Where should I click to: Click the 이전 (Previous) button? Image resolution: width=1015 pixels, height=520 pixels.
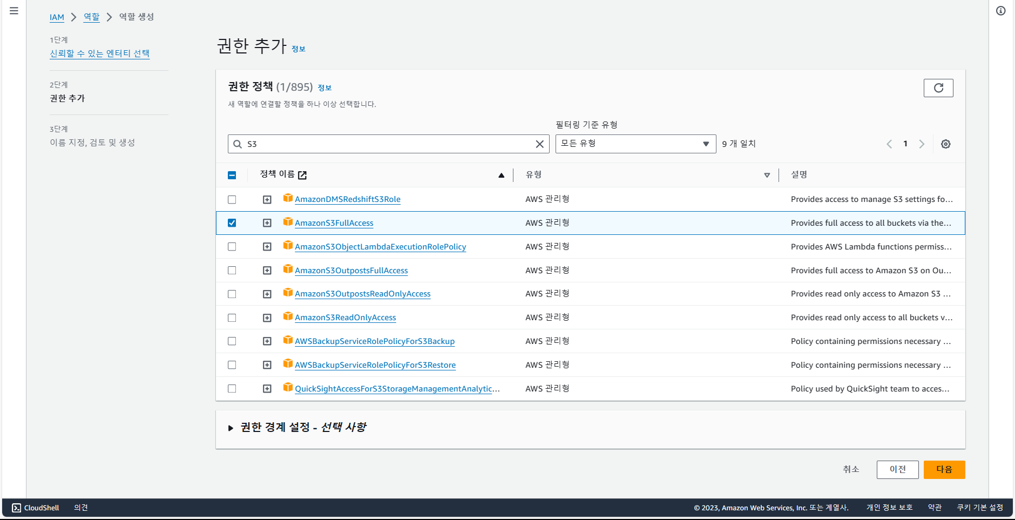click(898, 470)
